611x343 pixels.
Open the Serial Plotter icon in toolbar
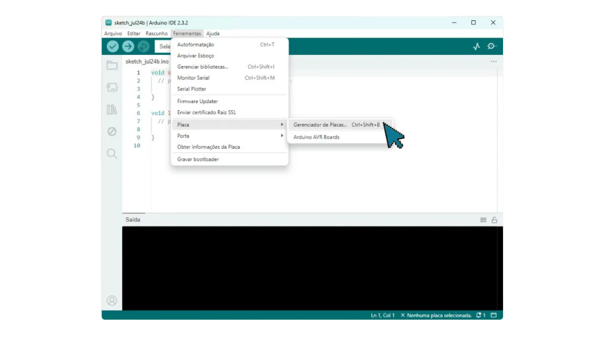click(x=477, y=46)
